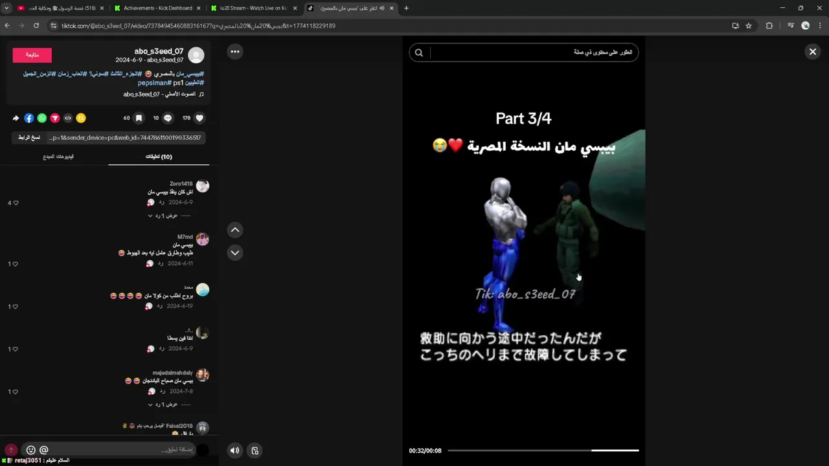Click the pink Follow button
The height and width of the screenshot is (466, 829).
32,55
